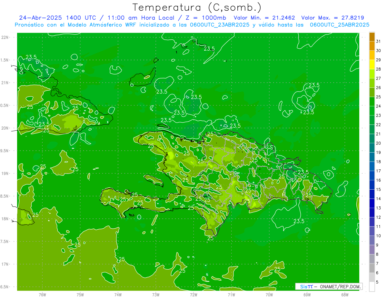387x299 pixels.
Task: Click the color scale value 17
Action: [x=379, y=171]
